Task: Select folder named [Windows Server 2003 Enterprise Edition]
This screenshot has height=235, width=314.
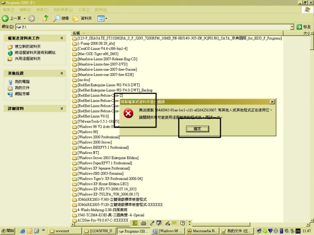Action: click(x=108, y=158)
